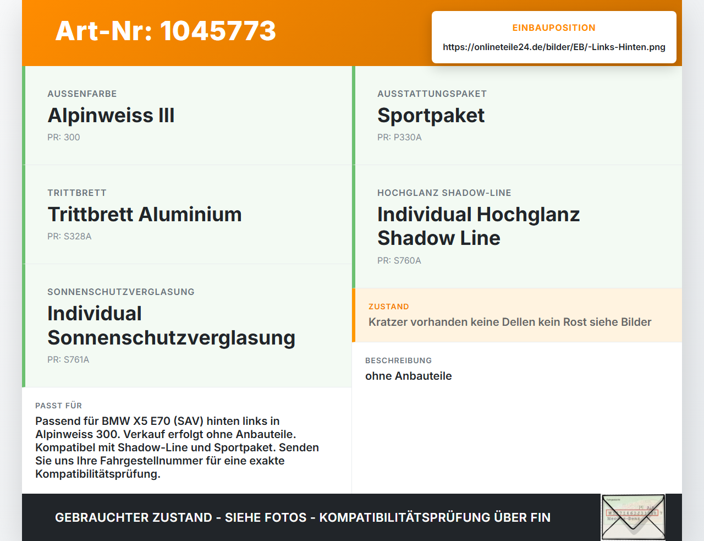
Task: Click the EINBAUPOSITION label
Action: (x=554, y=28)
